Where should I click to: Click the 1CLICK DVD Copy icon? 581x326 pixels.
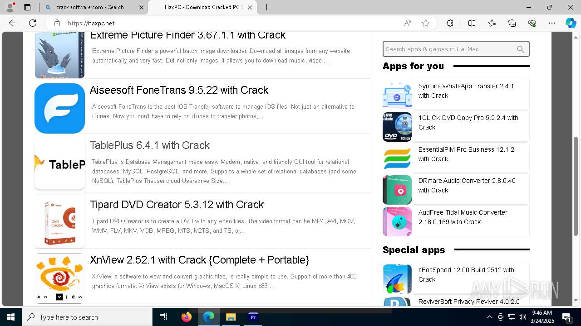coord(397,127)
